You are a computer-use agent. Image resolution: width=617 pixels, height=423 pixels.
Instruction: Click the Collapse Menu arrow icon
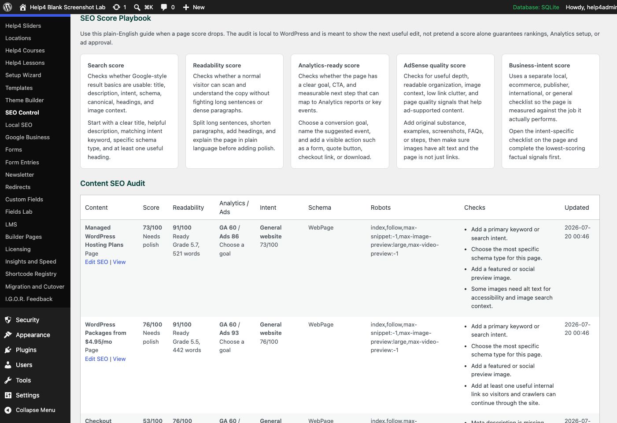coord(8,410)
